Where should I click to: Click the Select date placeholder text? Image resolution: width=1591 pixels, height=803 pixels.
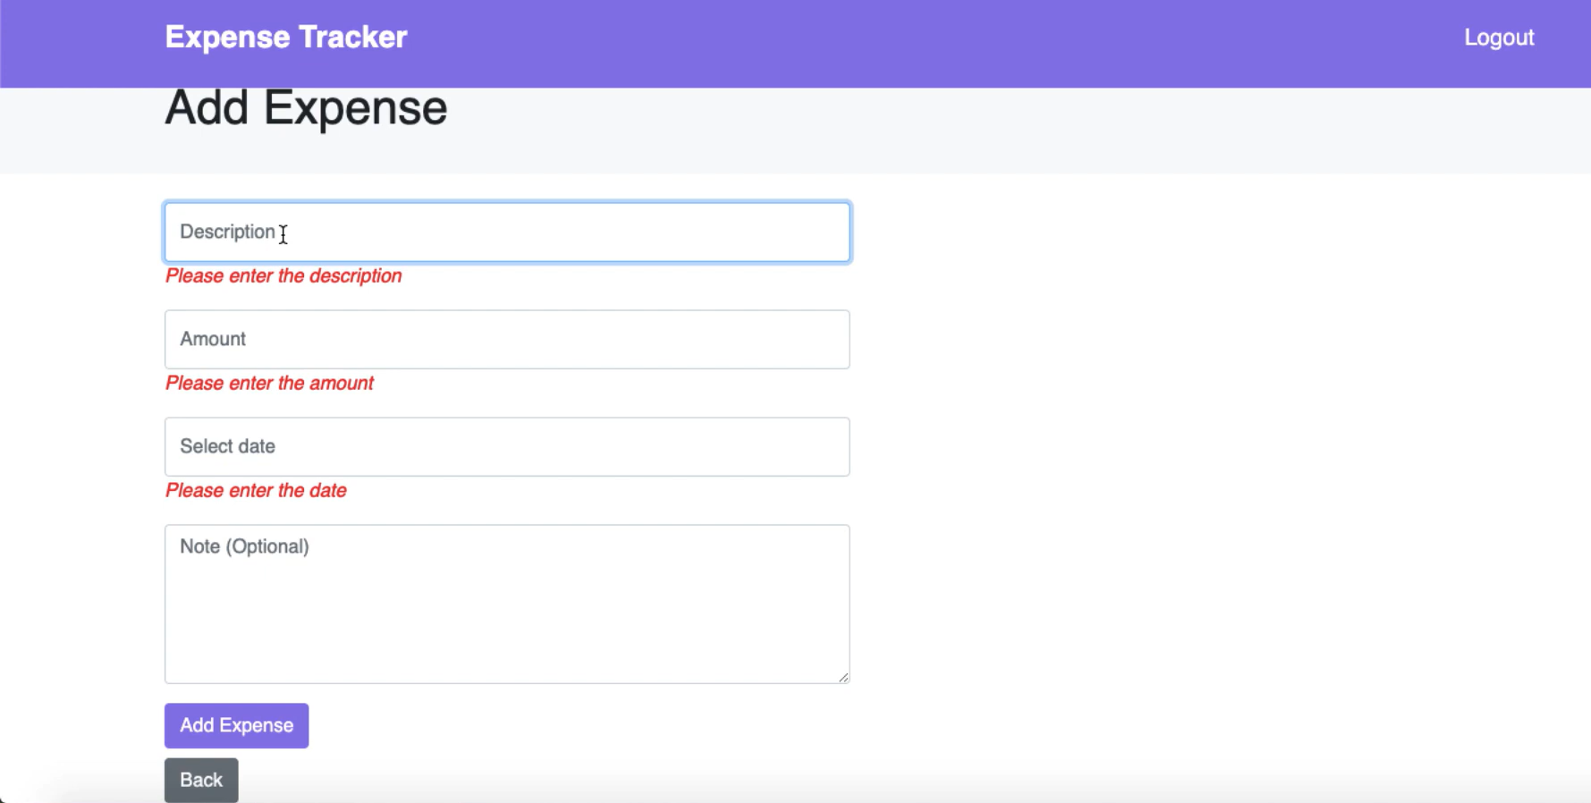point(227,446)
